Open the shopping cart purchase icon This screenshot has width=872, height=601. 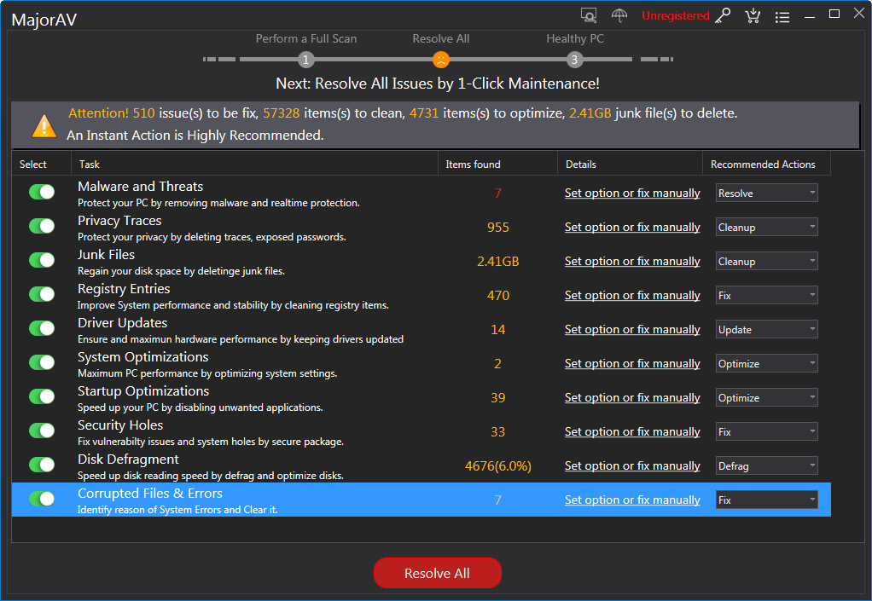pyautogui.click(x=753, y=15)
